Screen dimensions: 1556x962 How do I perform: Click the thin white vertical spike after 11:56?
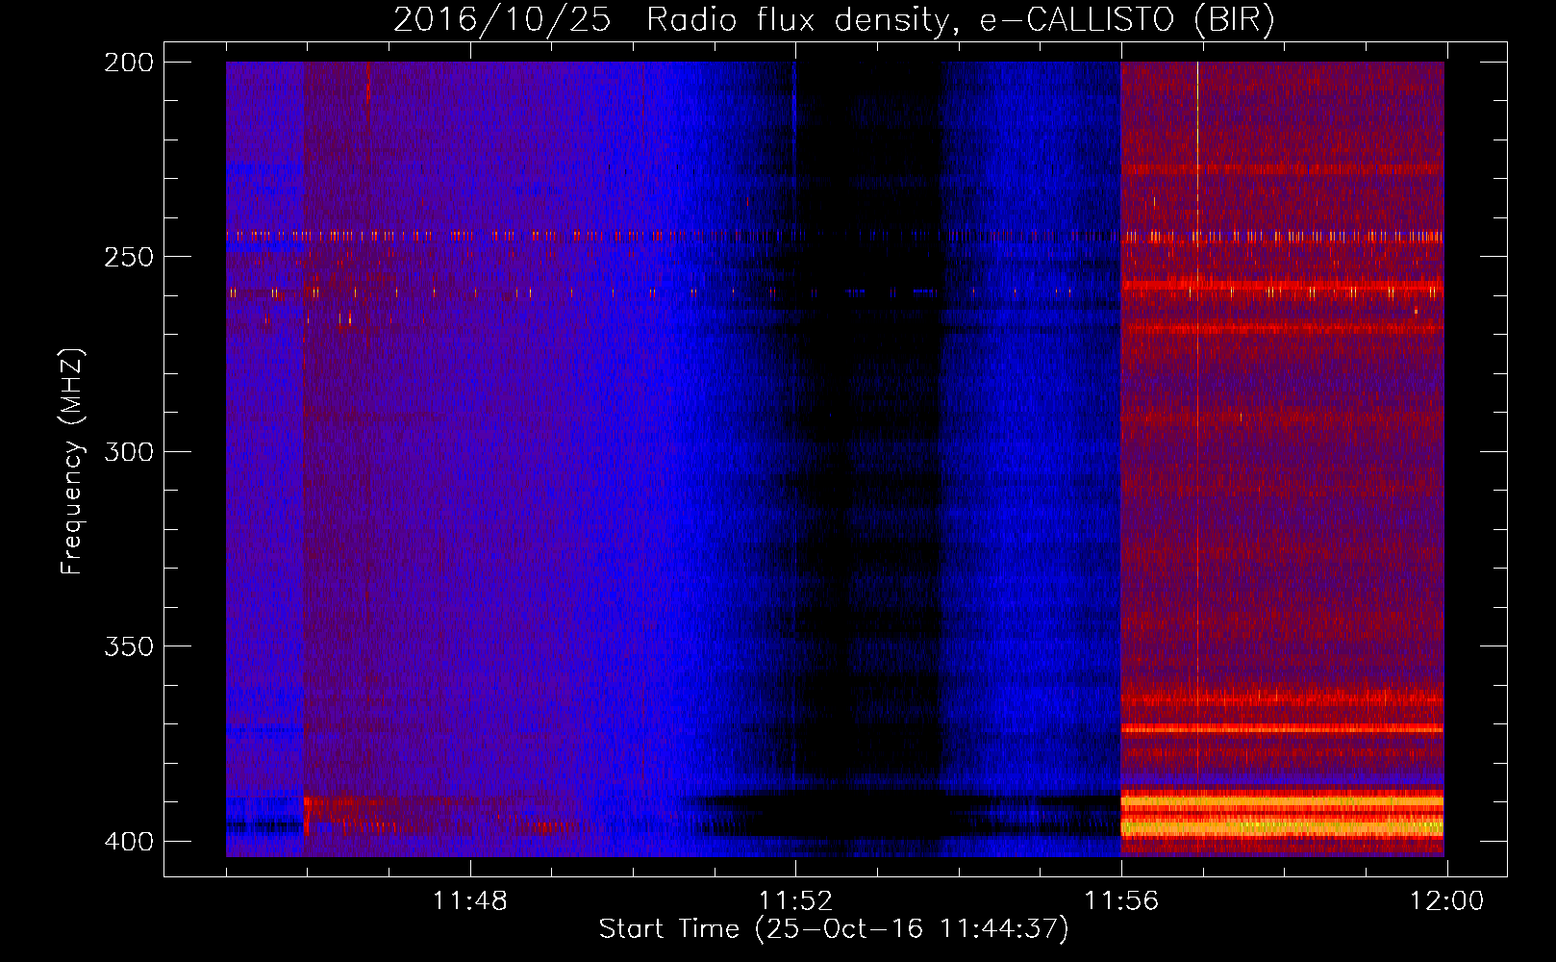click(1197, 366)
